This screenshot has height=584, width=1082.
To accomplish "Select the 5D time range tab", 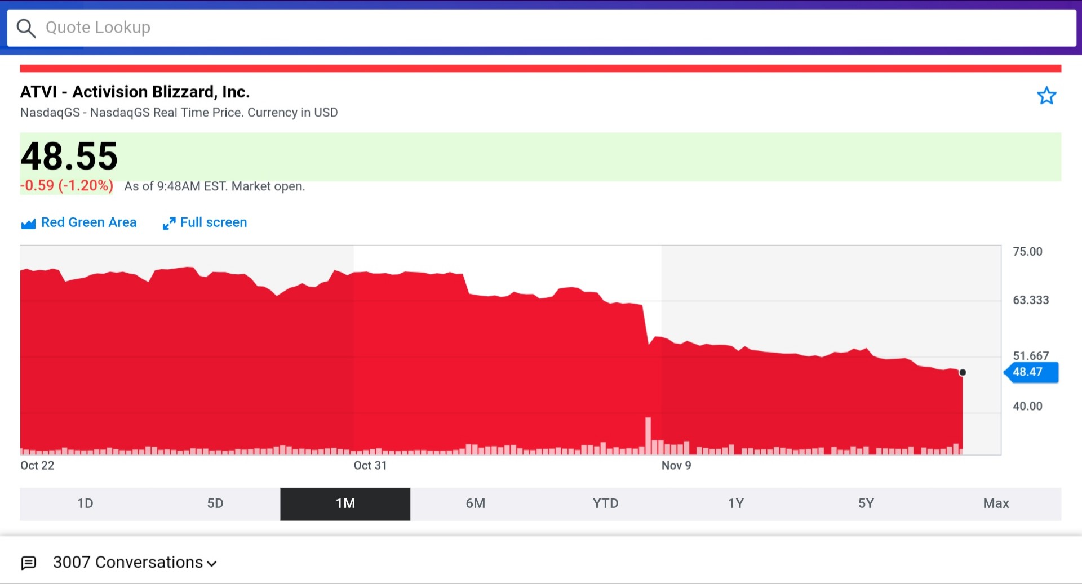I will [x=215, y=503].
